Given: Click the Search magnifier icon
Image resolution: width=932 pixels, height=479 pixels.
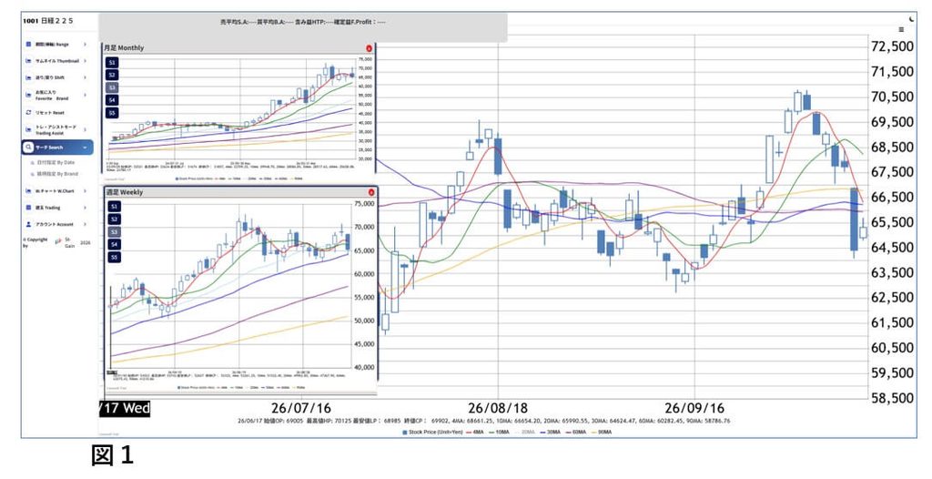Looking at the screenshot, I should [28, 147].
